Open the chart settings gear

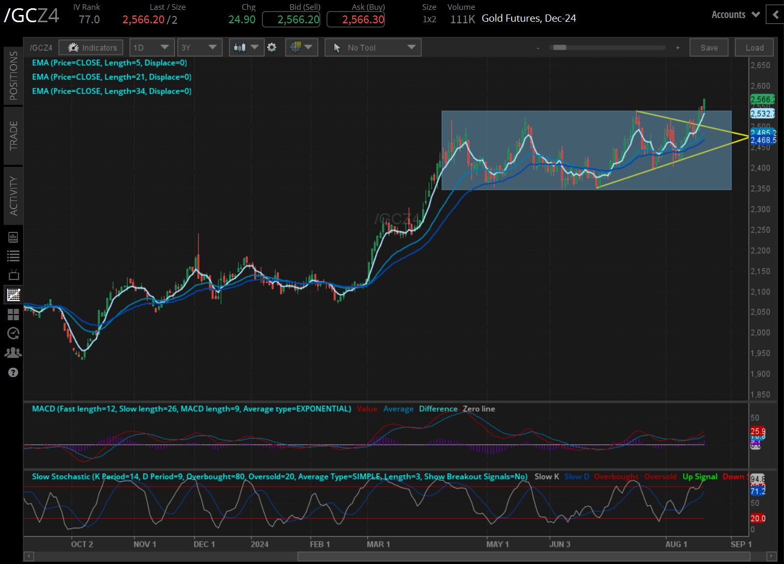coord(272,48)
